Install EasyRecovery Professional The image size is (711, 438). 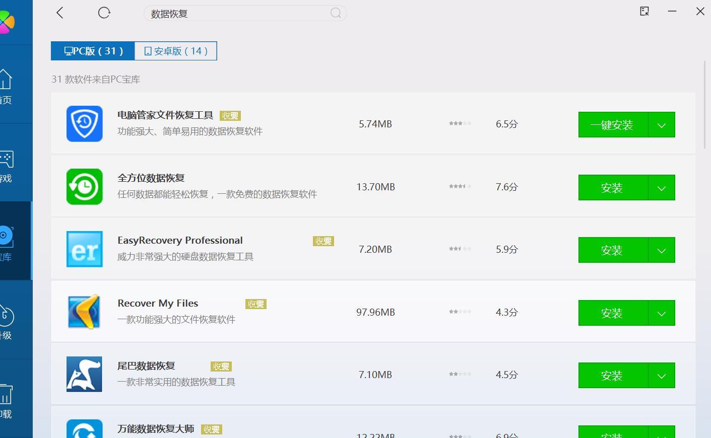click(613, 250)
